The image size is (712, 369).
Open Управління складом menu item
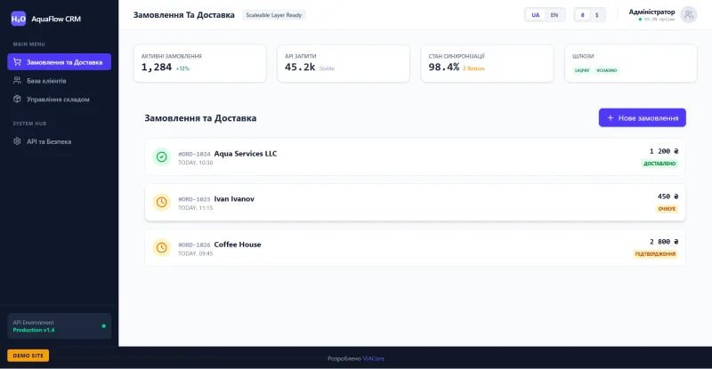[59, 99]
